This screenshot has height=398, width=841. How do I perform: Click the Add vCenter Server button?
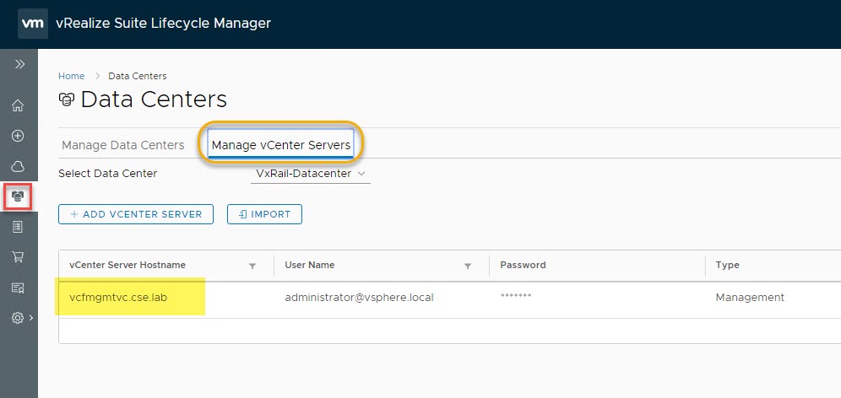[136, 214]
